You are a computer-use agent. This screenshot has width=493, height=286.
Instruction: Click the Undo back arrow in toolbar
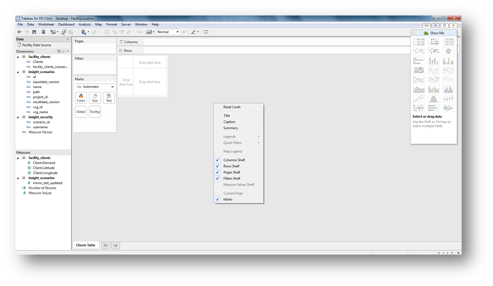click(19, 32)
